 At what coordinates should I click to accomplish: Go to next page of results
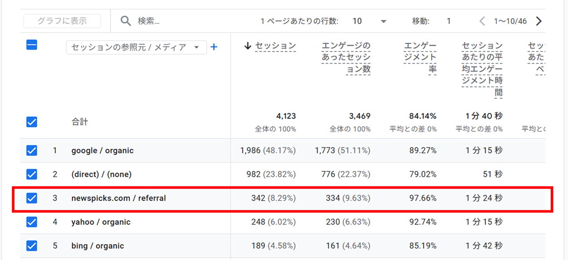click(x=539, y=21)
